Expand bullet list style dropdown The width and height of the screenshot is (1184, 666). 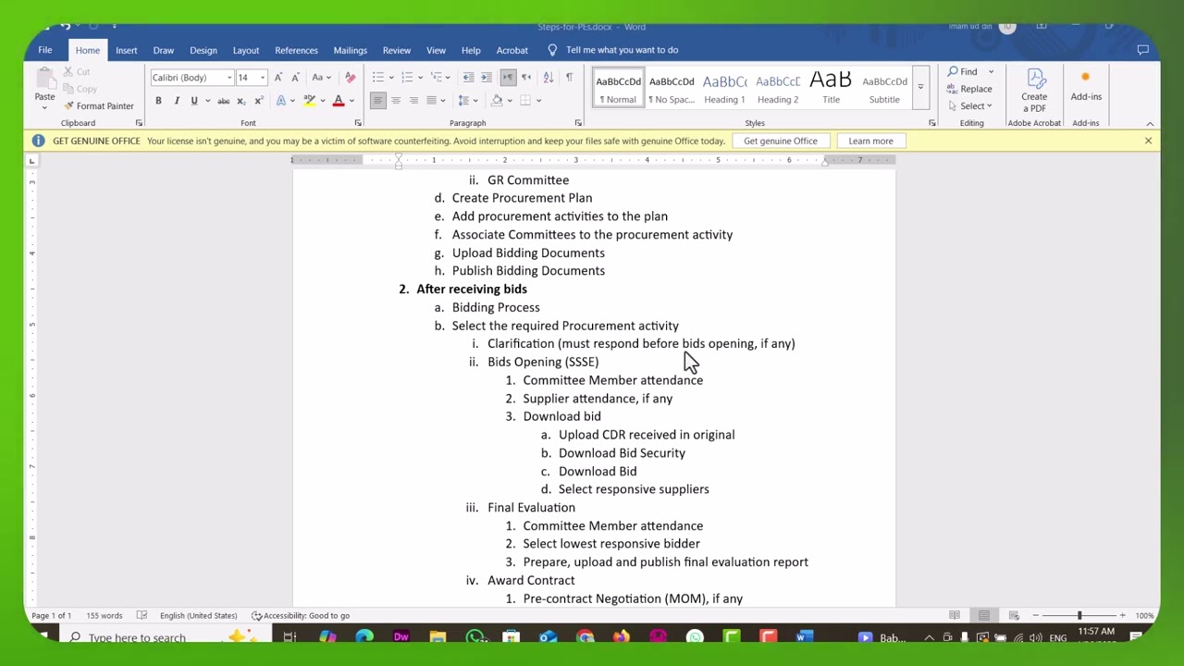pyautogui.click(x=391, y=78)
